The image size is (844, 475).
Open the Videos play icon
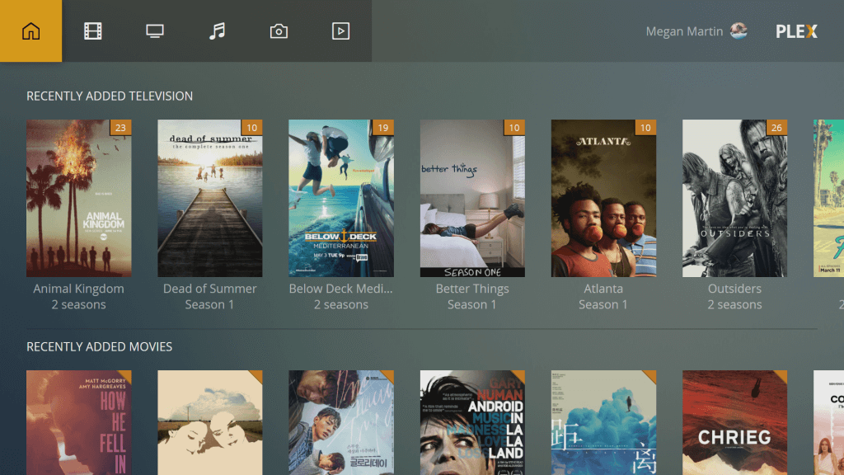[x=340, y=31]
